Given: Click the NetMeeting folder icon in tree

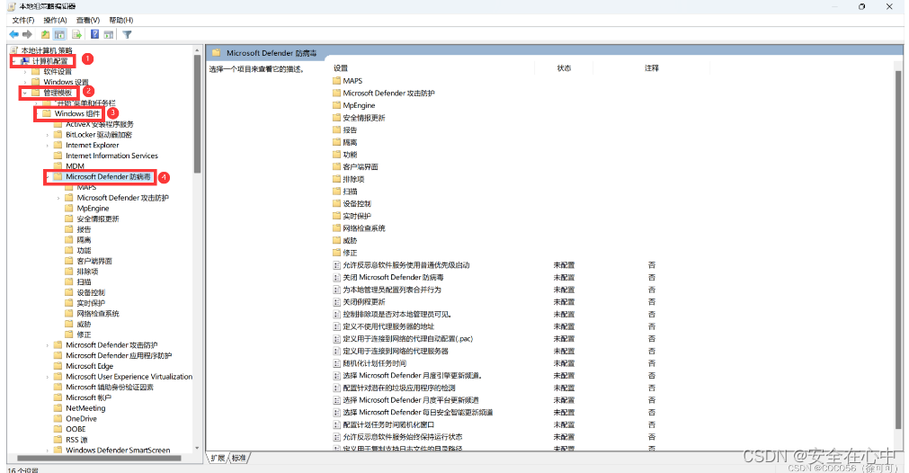Looking at the screenshot, I should point(58,408).
